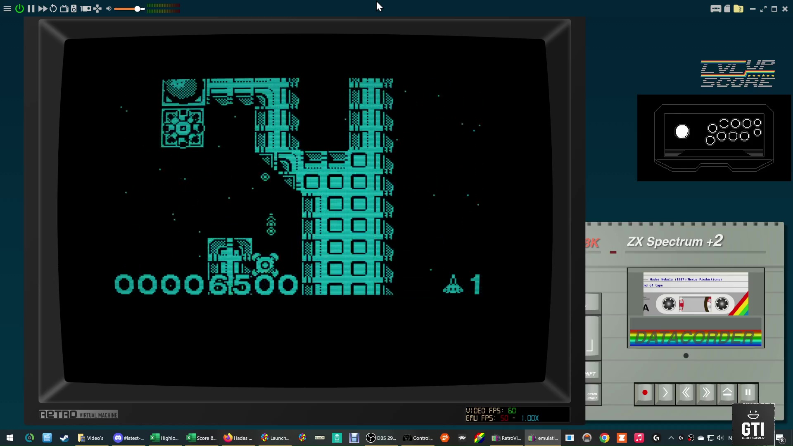
Task: Open the Highlo... Excel taskbar window
Action: coord(165,438)
